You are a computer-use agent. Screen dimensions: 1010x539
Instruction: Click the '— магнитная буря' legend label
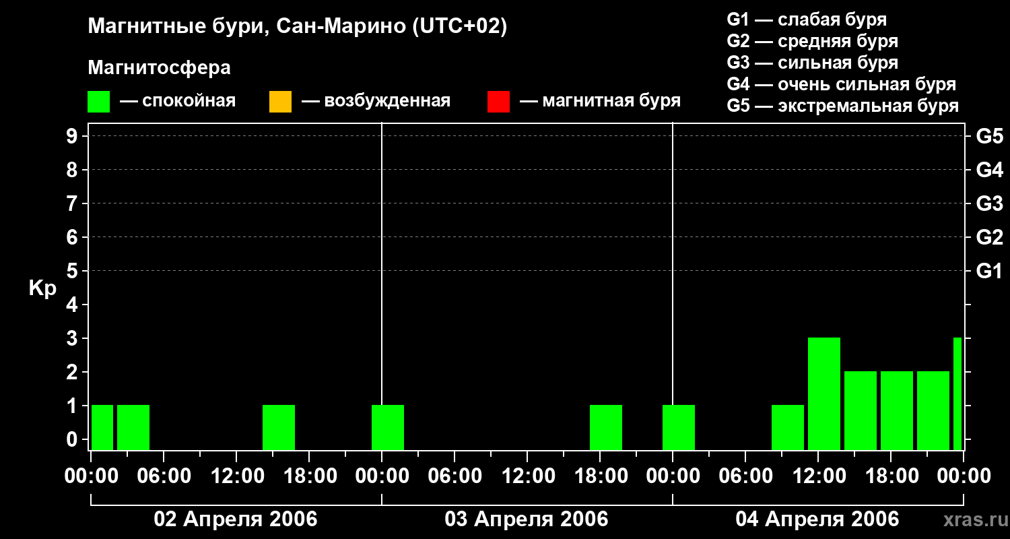click(600, 101)
